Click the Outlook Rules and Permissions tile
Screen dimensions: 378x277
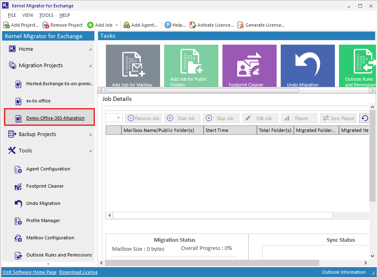click(x=357, y=66)
